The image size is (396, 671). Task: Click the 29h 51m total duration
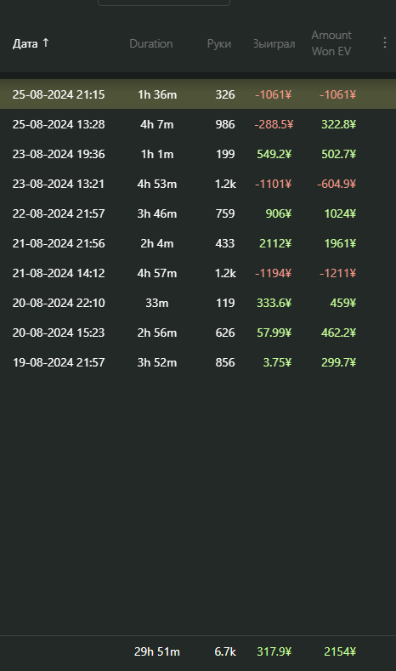coord(157,651)
